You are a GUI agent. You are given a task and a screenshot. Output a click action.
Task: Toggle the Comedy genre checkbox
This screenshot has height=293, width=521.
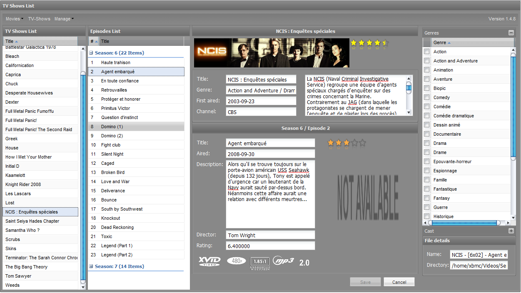426,97
